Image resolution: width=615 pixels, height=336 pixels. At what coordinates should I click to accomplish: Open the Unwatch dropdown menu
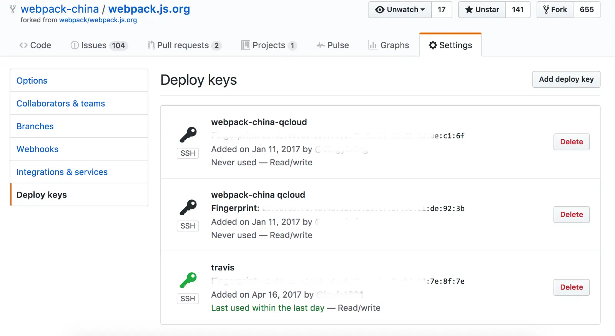[x=400, y=10]
